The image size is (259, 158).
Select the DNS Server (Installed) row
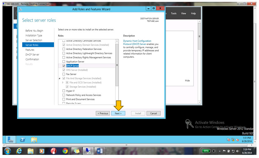tap(87, 70)
